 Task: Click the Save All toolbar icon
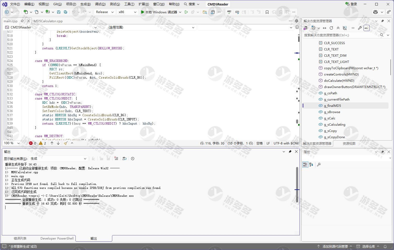click(65, 12)
